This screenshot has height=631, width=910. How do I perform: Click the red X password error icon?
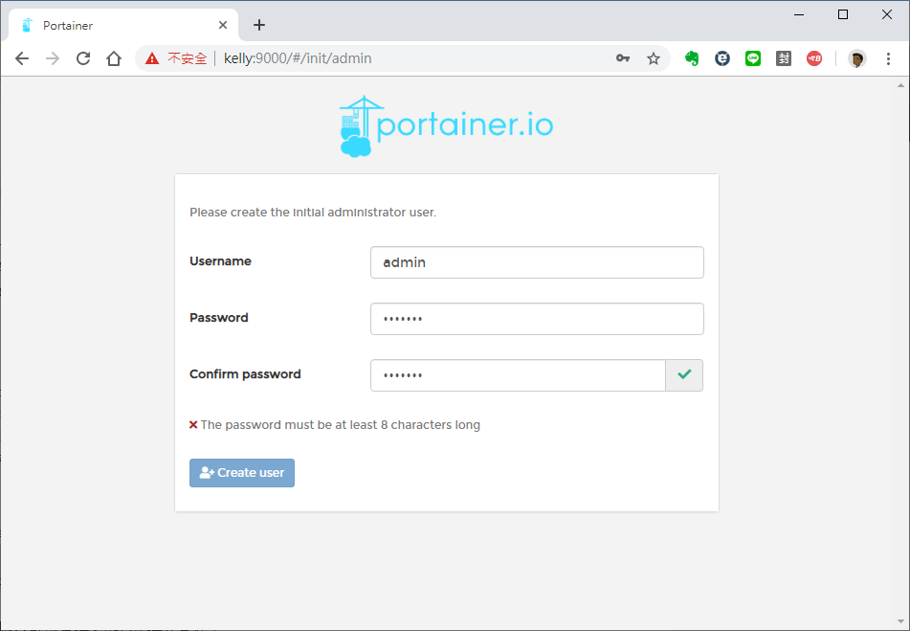194,425
